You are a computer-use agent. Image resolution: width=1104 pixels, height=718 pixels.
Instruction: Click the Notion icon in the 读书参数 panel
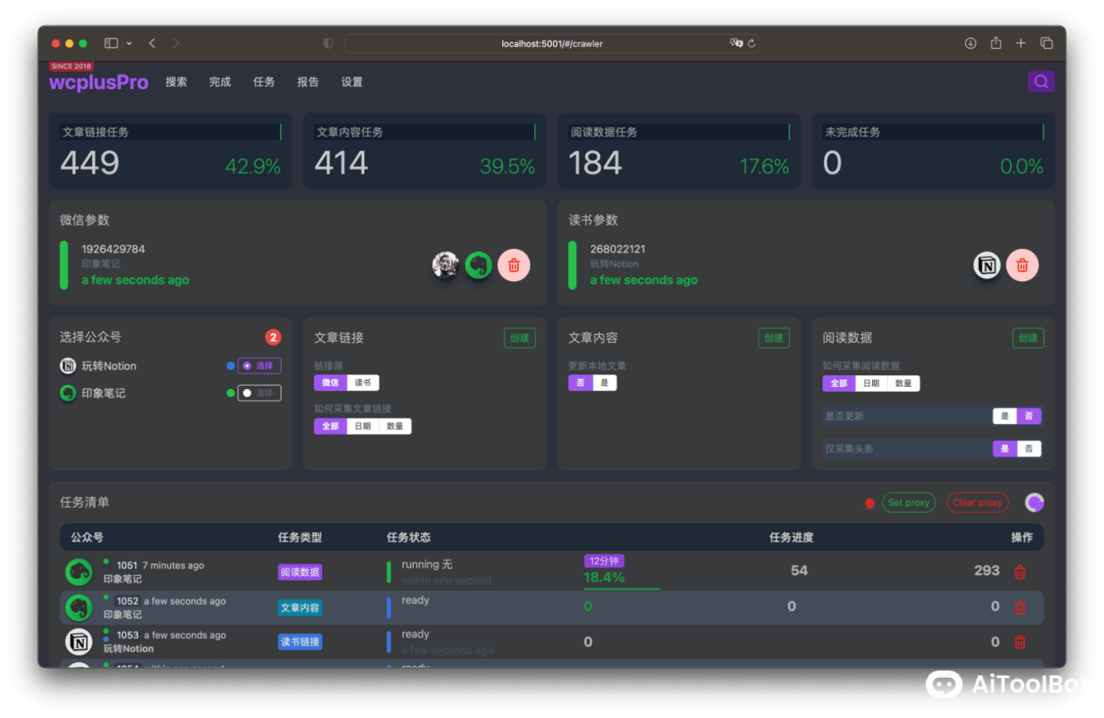tap(987, 265)
